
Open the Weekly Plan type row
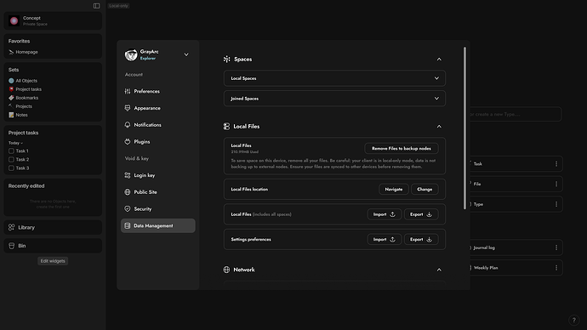coord(516,268)
